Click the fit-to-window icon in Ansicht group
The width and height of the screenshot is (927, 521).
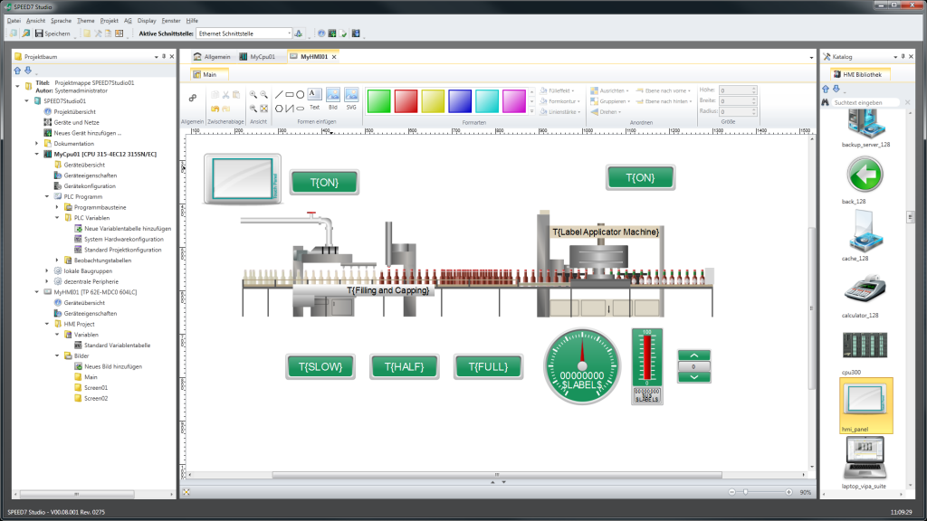click(263, 109)
